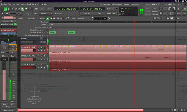Open the No Grid dropdown
The height and width of the screenshot is (112, 187).
tap(83, 18)
